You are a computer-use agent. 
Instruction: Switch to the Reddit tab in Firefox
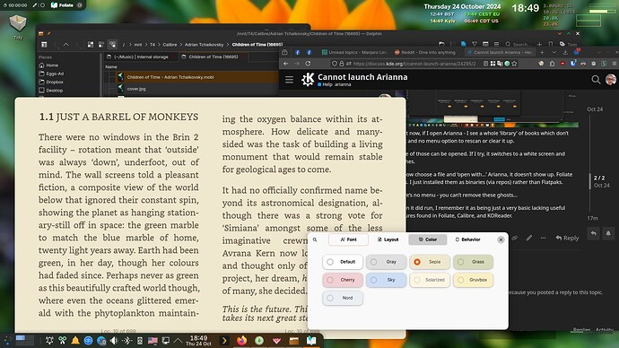point(424,52)
